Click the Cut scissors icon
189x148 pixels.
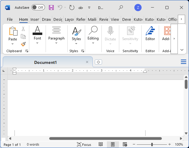point(23,29)
